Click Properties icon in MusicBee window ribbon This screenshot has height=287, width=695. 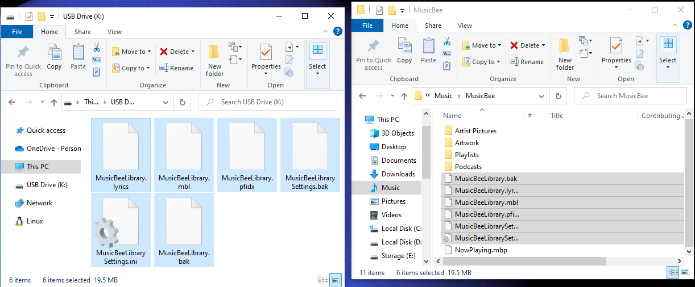point(617,47)
